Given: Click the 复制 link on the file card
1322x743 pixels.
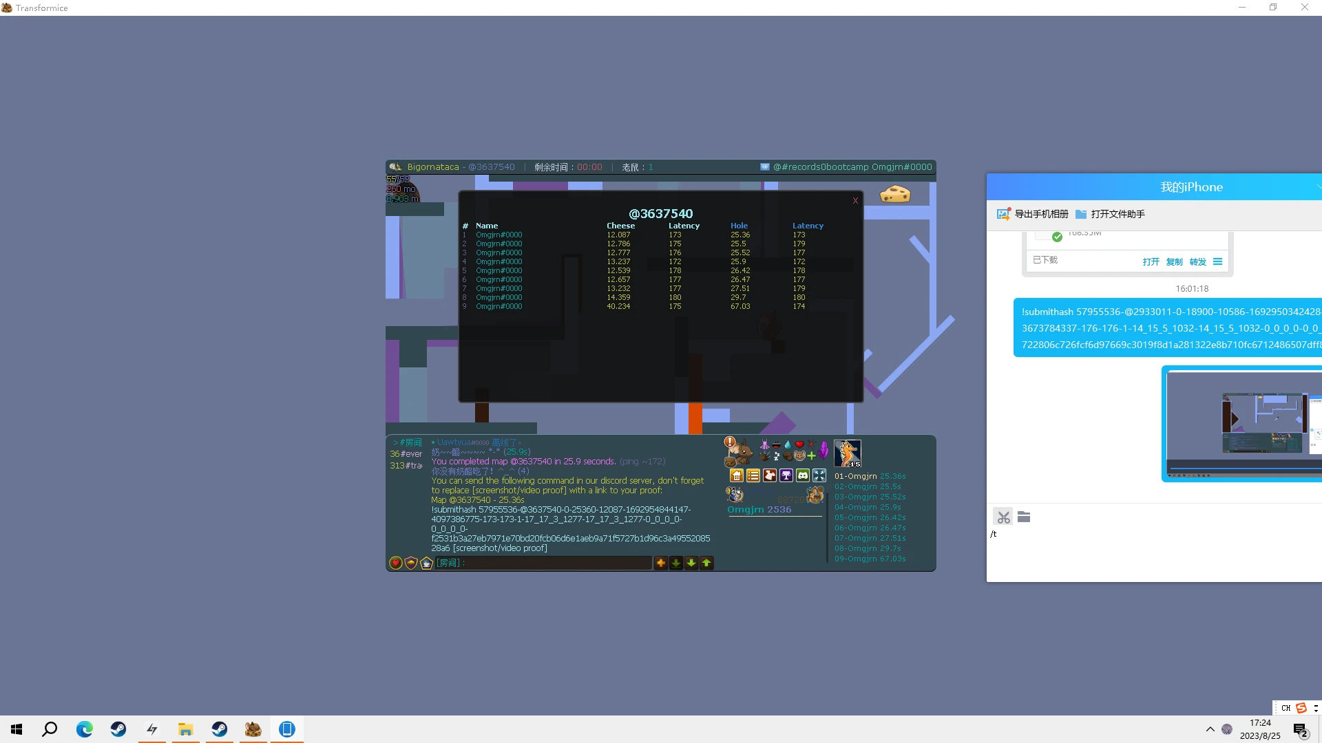Looking at the screenshot, I should [x=1174, y=262].
